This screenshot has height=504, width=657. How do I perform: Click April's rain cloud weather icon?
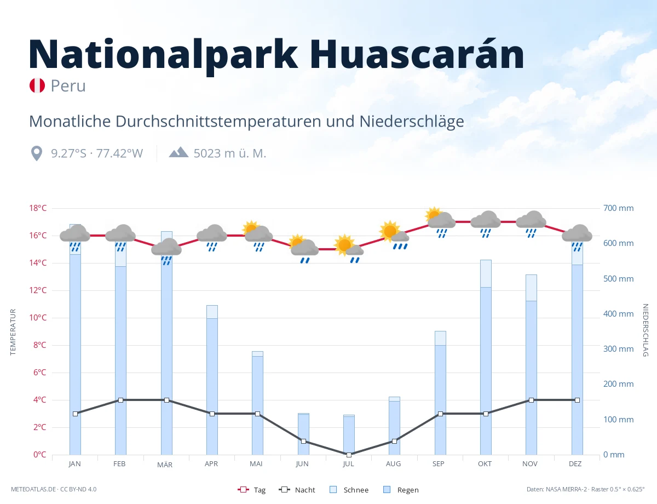click(x=212, y=238)
